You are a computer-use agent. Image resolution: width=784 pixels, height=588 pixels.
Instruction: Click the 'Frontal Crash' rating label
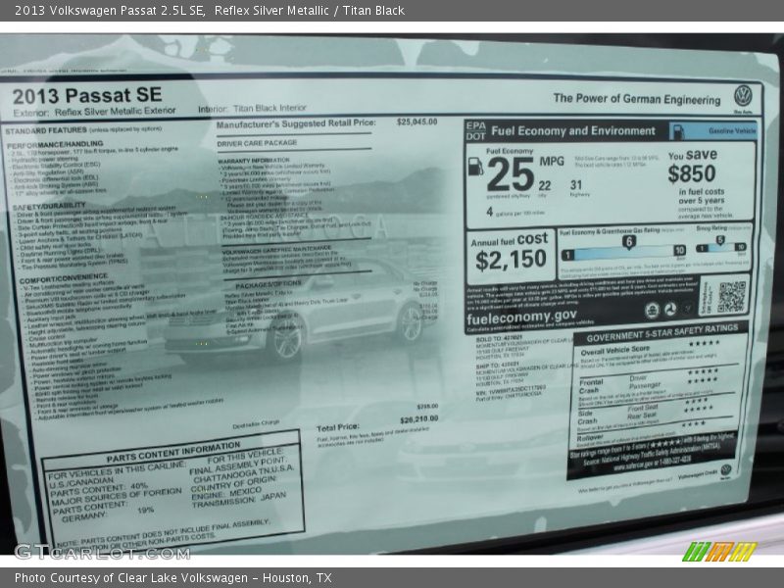pyautogui.click(x=591, y=386)
